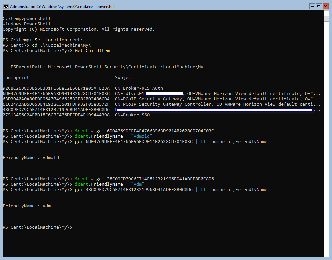Click the PSParentPath line

pos(107,67)
